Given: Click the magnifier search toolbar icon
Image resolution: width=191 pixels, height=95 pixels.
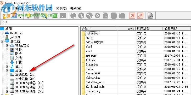Looking at the screenshot, I should tap(44, 16).
